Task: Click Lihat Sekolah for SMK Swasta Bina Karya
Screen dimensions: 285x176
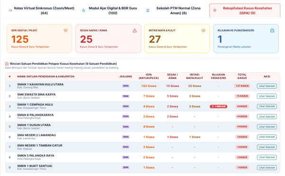Action: pyautogui.click(x=267, y=96)
